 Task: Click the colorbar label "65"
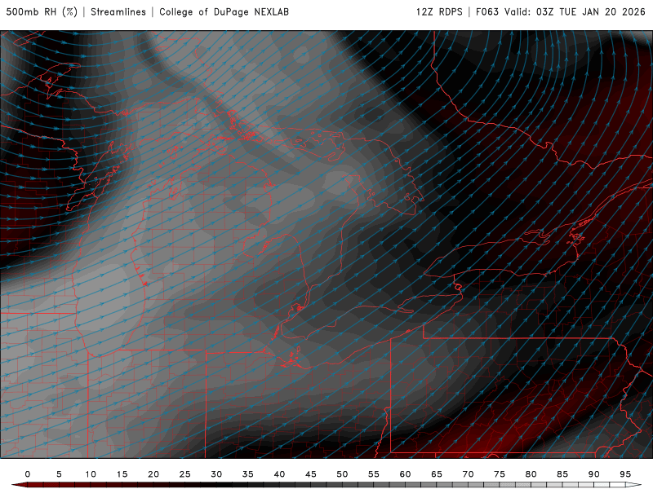coord(437,474)
